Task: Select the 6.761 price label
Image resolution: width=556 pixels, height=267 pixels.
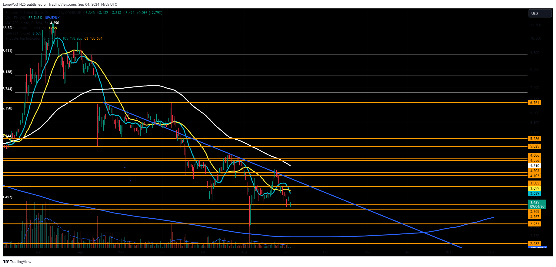Action: tap(534, 103)
